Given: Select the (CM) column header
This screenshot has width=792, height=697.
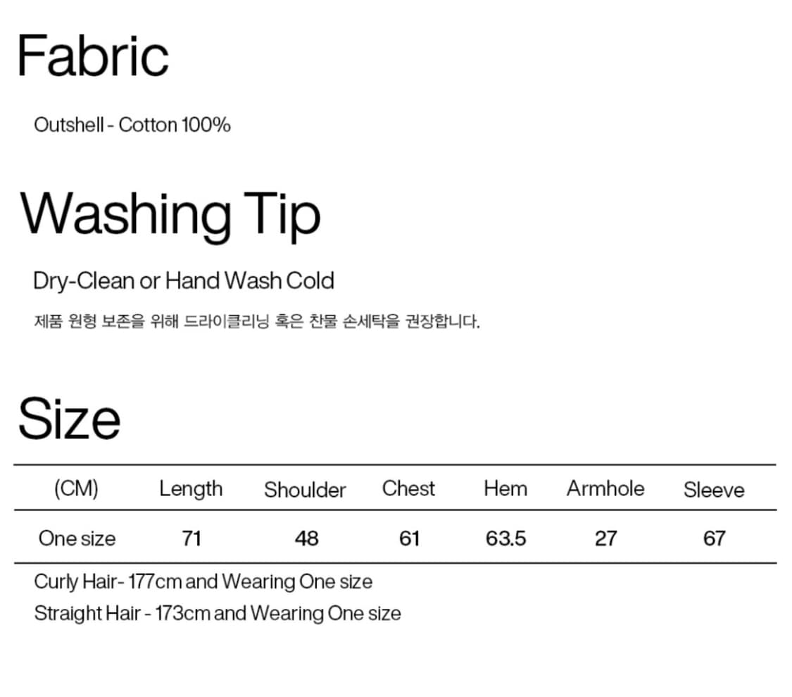Looking at the screenshot, I should coord(76,488).
